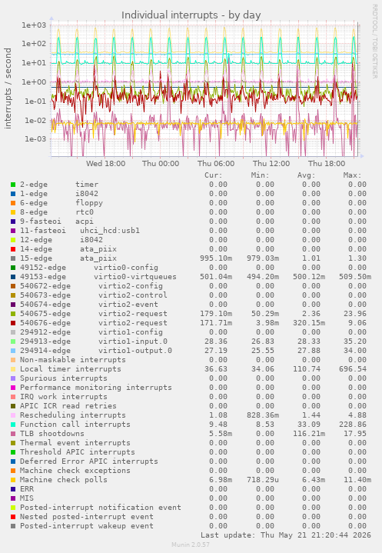382x553 pixels.
Task: Click the Max value 696.54 for Local timer
Action: click(355, 369)
